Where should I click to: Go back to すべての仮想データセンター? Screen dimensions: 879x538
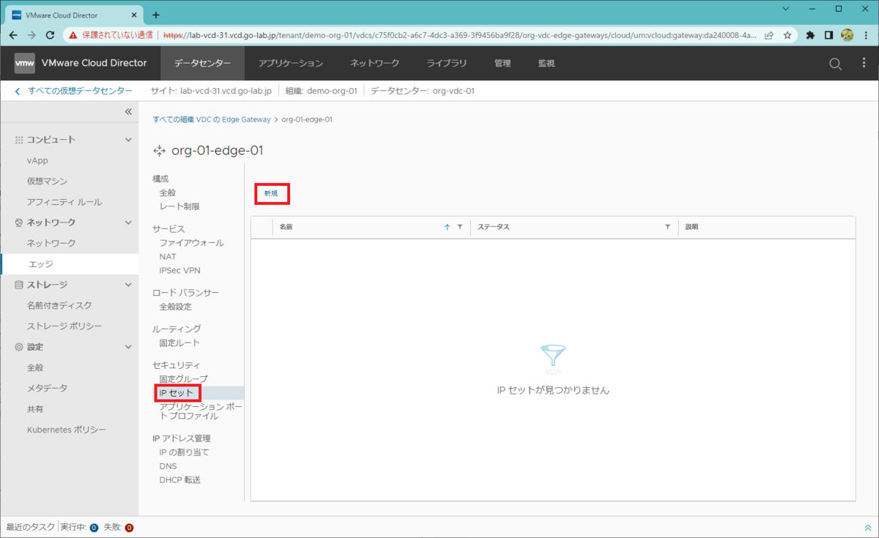pos(73,91)
